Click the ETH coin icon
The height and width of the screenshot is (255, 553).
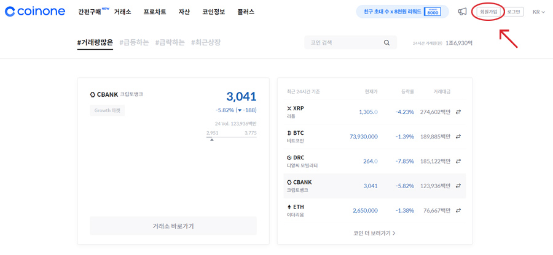click(289, 207)
